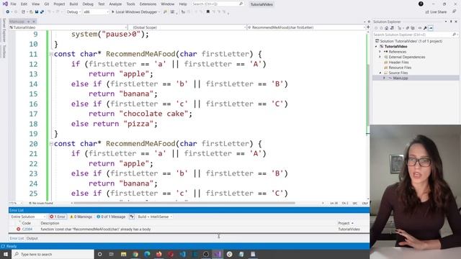Switch to the Error List tab
The image size is (461, 259).
coord(17,238)
